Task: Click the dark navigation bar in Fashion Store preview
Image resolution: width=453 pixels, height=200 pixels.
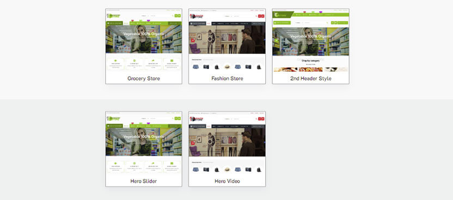Action: click(x=227, y=23)
